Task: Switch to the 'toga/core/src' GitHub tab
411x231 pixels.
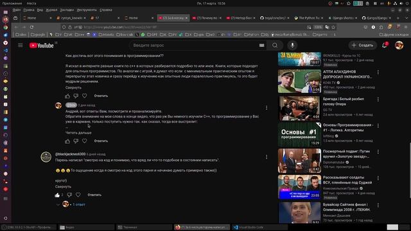Action: (275, 18)
